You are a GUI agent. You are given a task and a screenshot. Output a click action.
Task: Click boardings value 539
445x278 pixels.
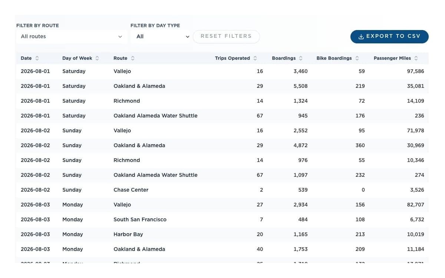(303, 190)
